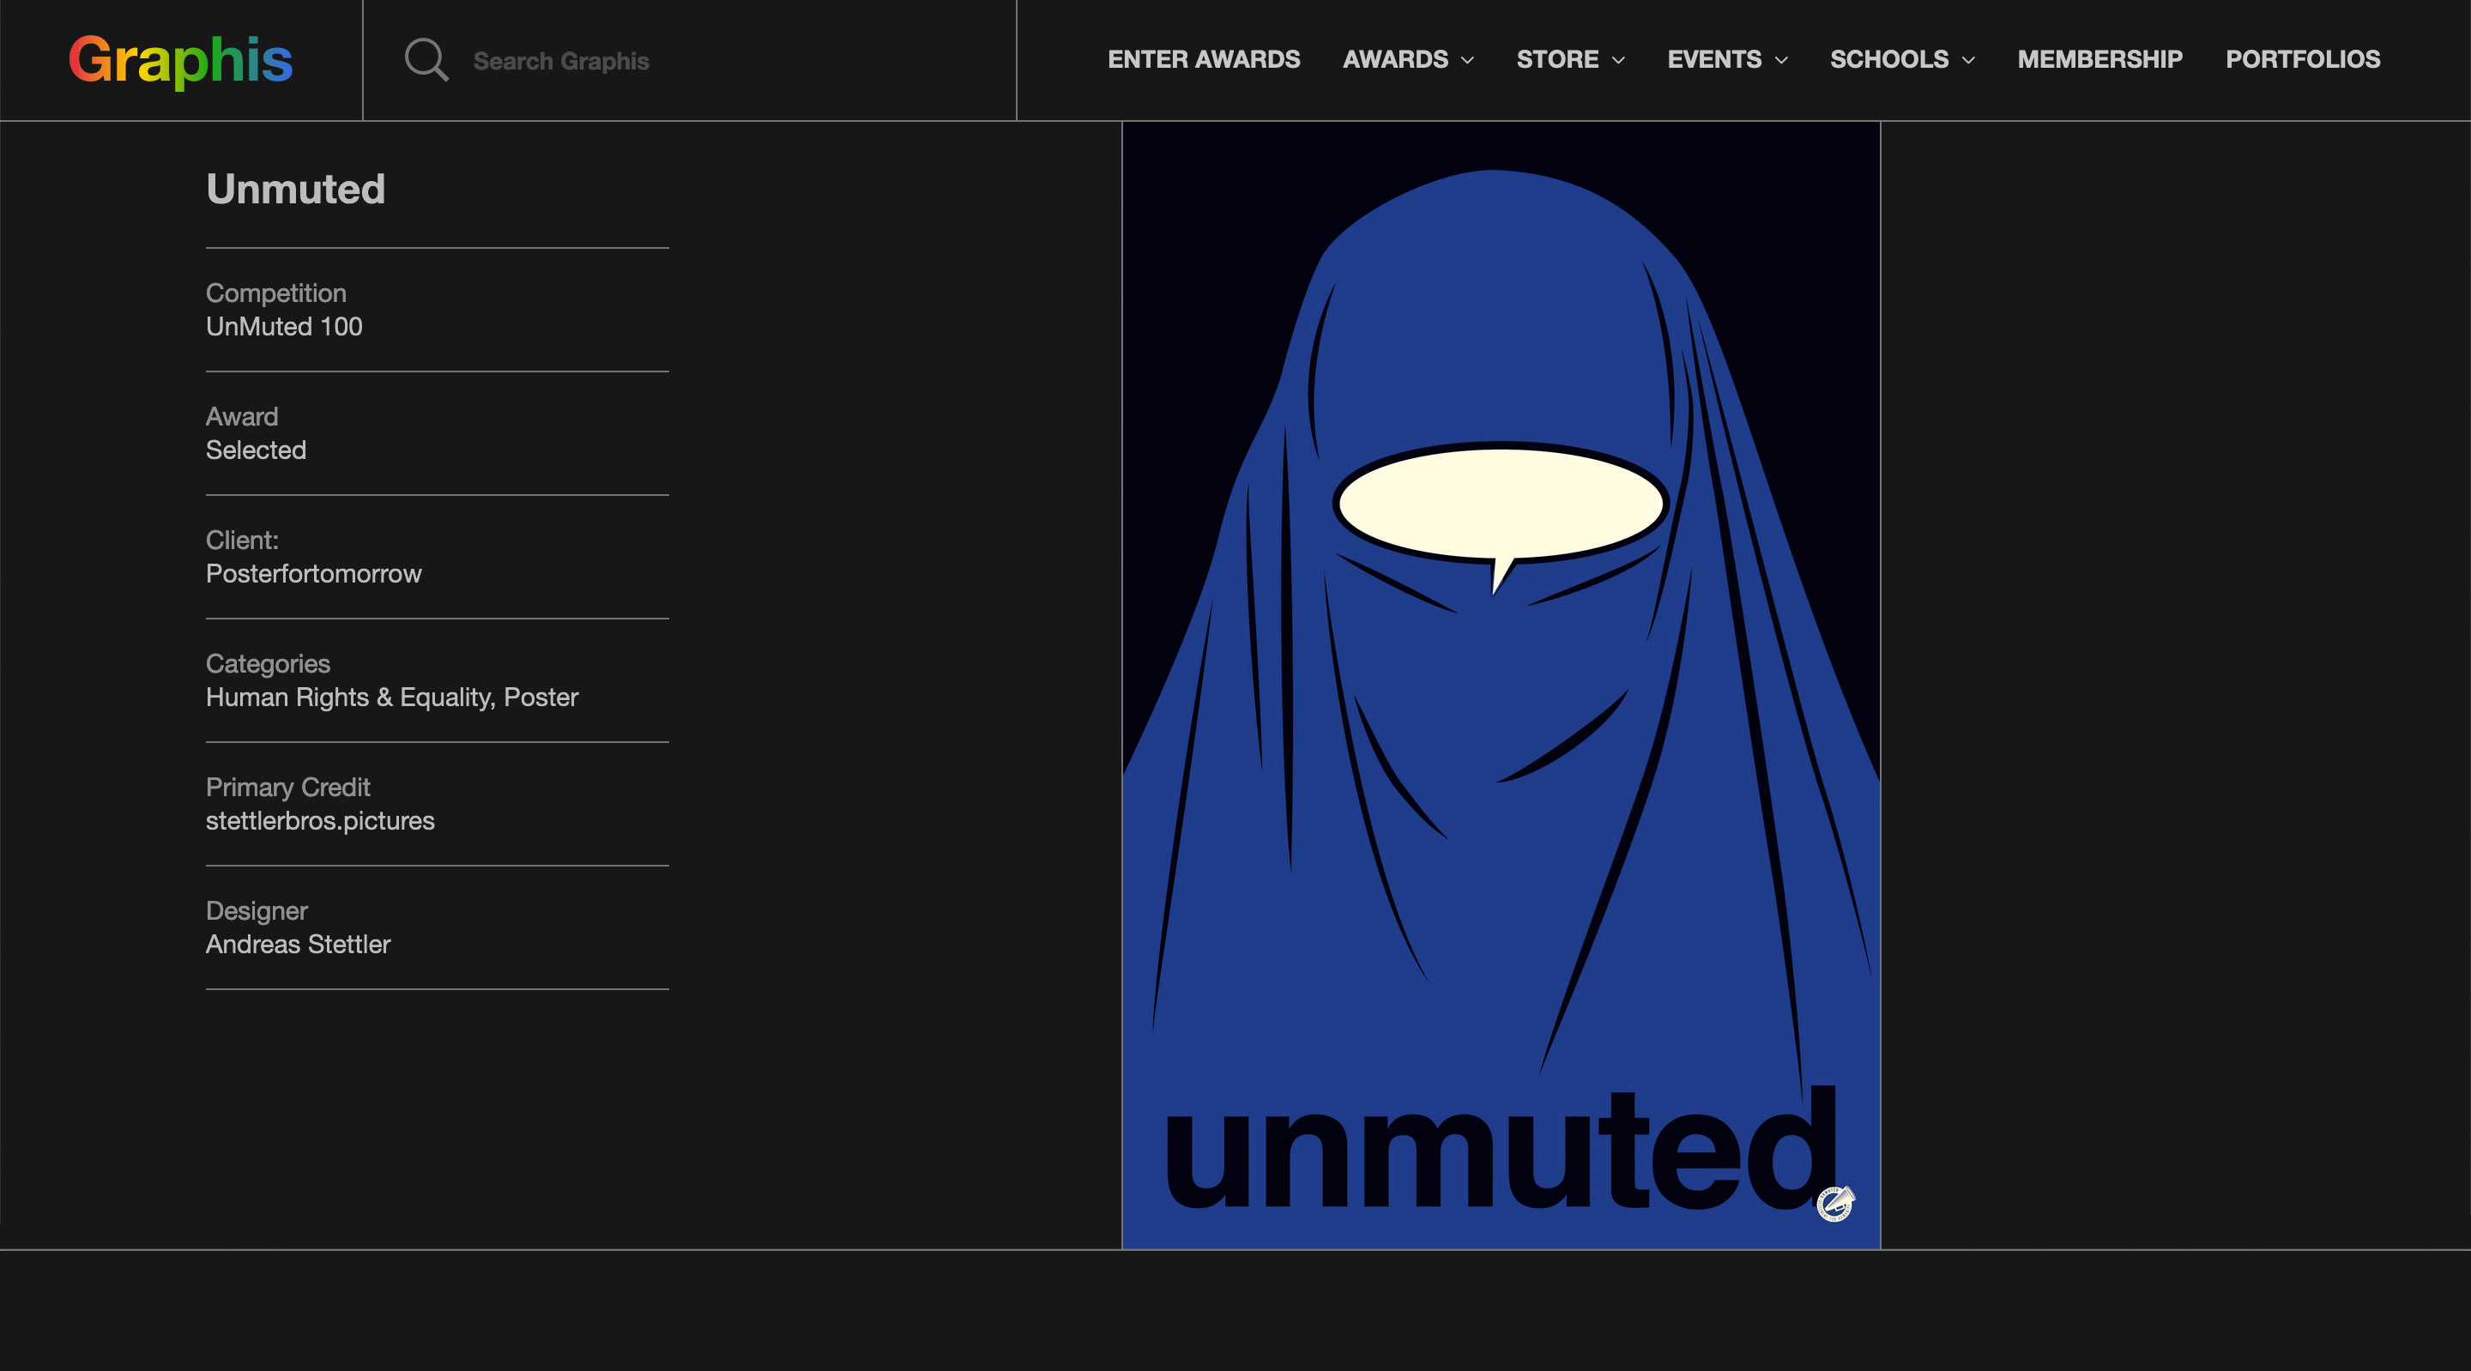Expand the Events dropdown chevron
The width and height of the screenshot is (2471, 1371).
[1781, 60]
